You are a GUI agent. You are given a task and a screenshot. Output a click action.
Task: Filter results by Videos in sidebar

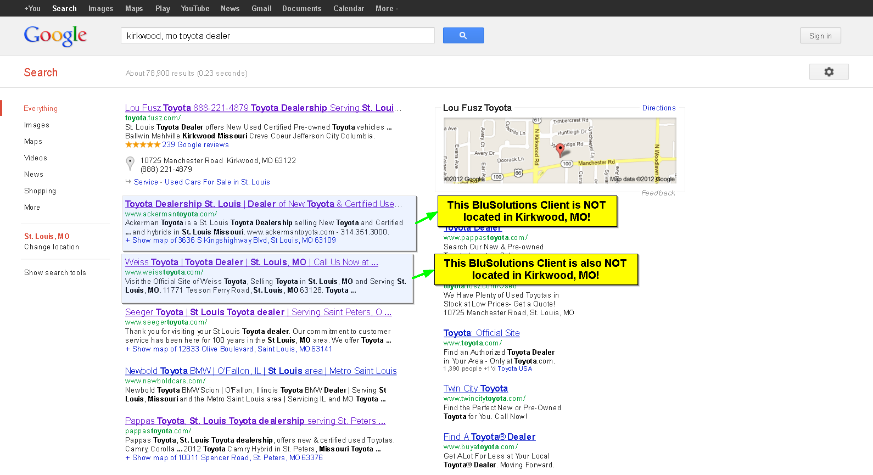pyautogui.click(x=36, y=158)
